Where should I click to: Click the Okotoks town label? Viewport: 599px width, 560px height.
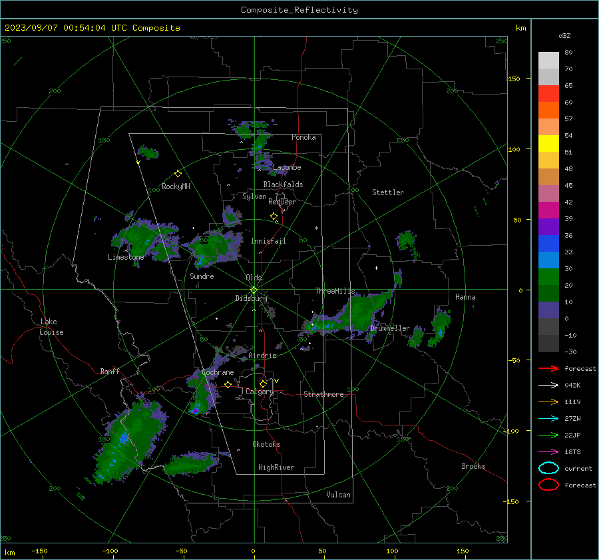tap(266, 444)
